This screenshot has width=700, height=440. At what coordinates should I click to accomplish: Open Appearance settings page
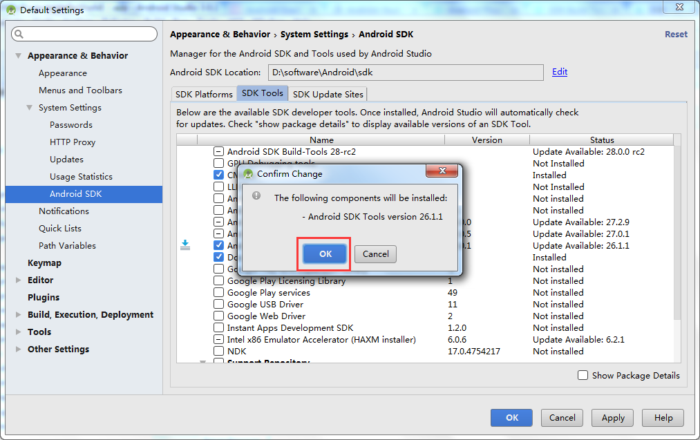click(63, 73)
